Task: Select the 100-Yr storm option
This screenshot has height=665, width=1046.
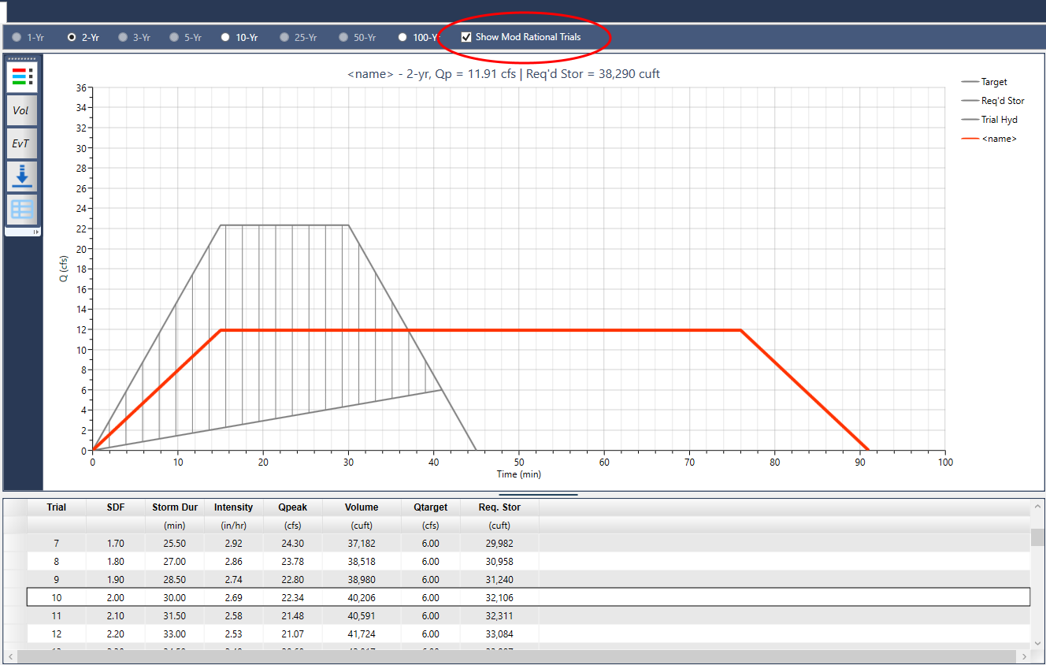Action: [x=401, y=36]
